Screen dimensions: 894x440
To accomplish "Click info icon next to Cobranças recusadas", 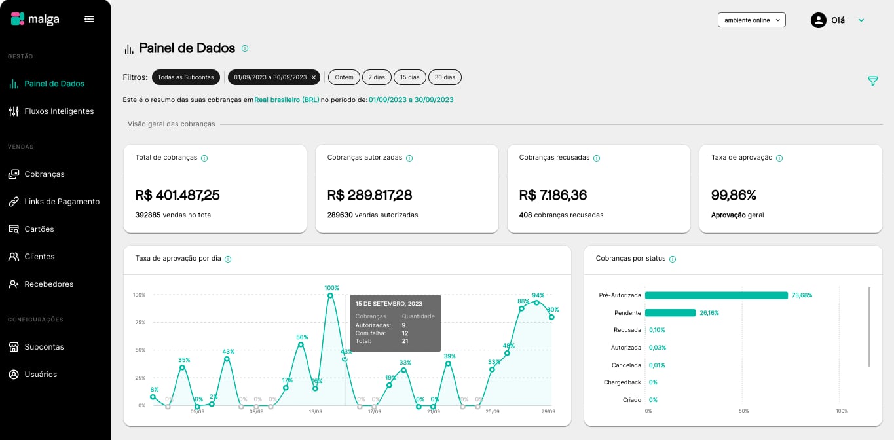I will click(597, 158).
